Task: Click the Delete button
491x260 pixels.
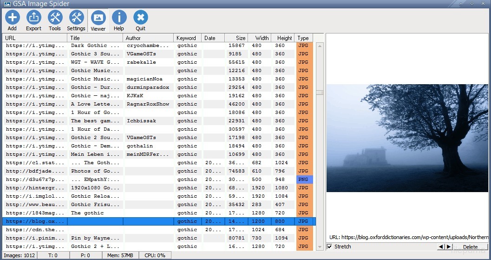Action: point(470,247)
